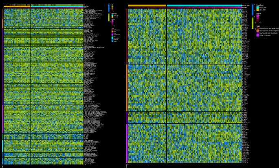Click the VEGFC row label
Viewport: 279px width, 168px height.
(245, 162)
